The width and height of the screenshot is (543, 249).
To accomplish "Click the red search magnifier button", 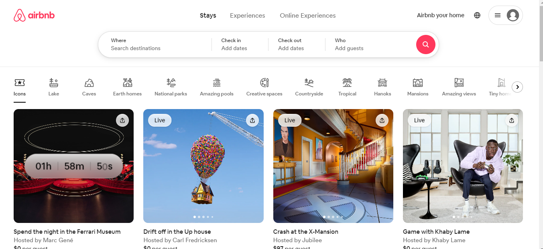I will pyautogui.click(x=426, y=45).
